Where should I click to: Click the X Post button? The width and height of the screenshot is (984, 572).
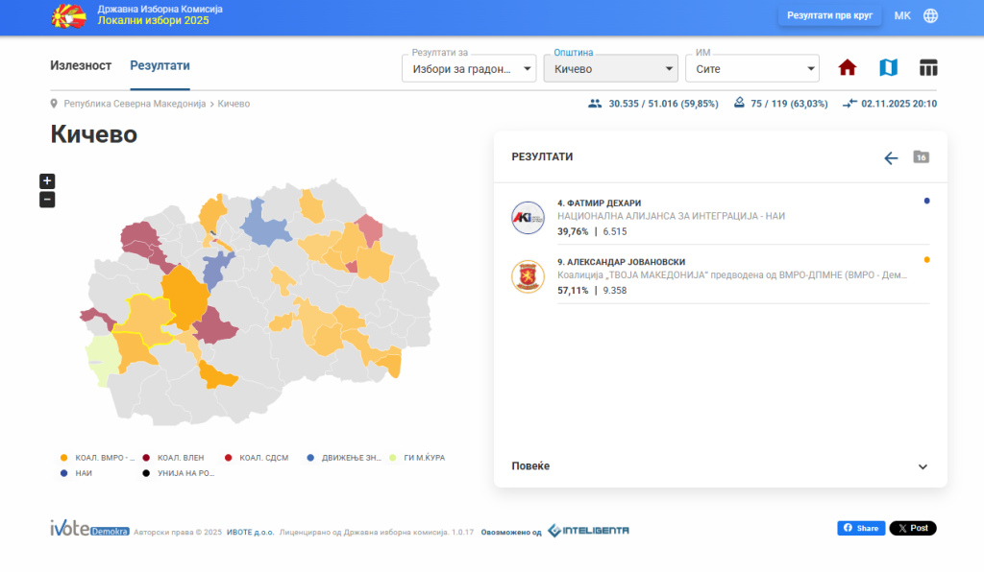click(912, 528)
